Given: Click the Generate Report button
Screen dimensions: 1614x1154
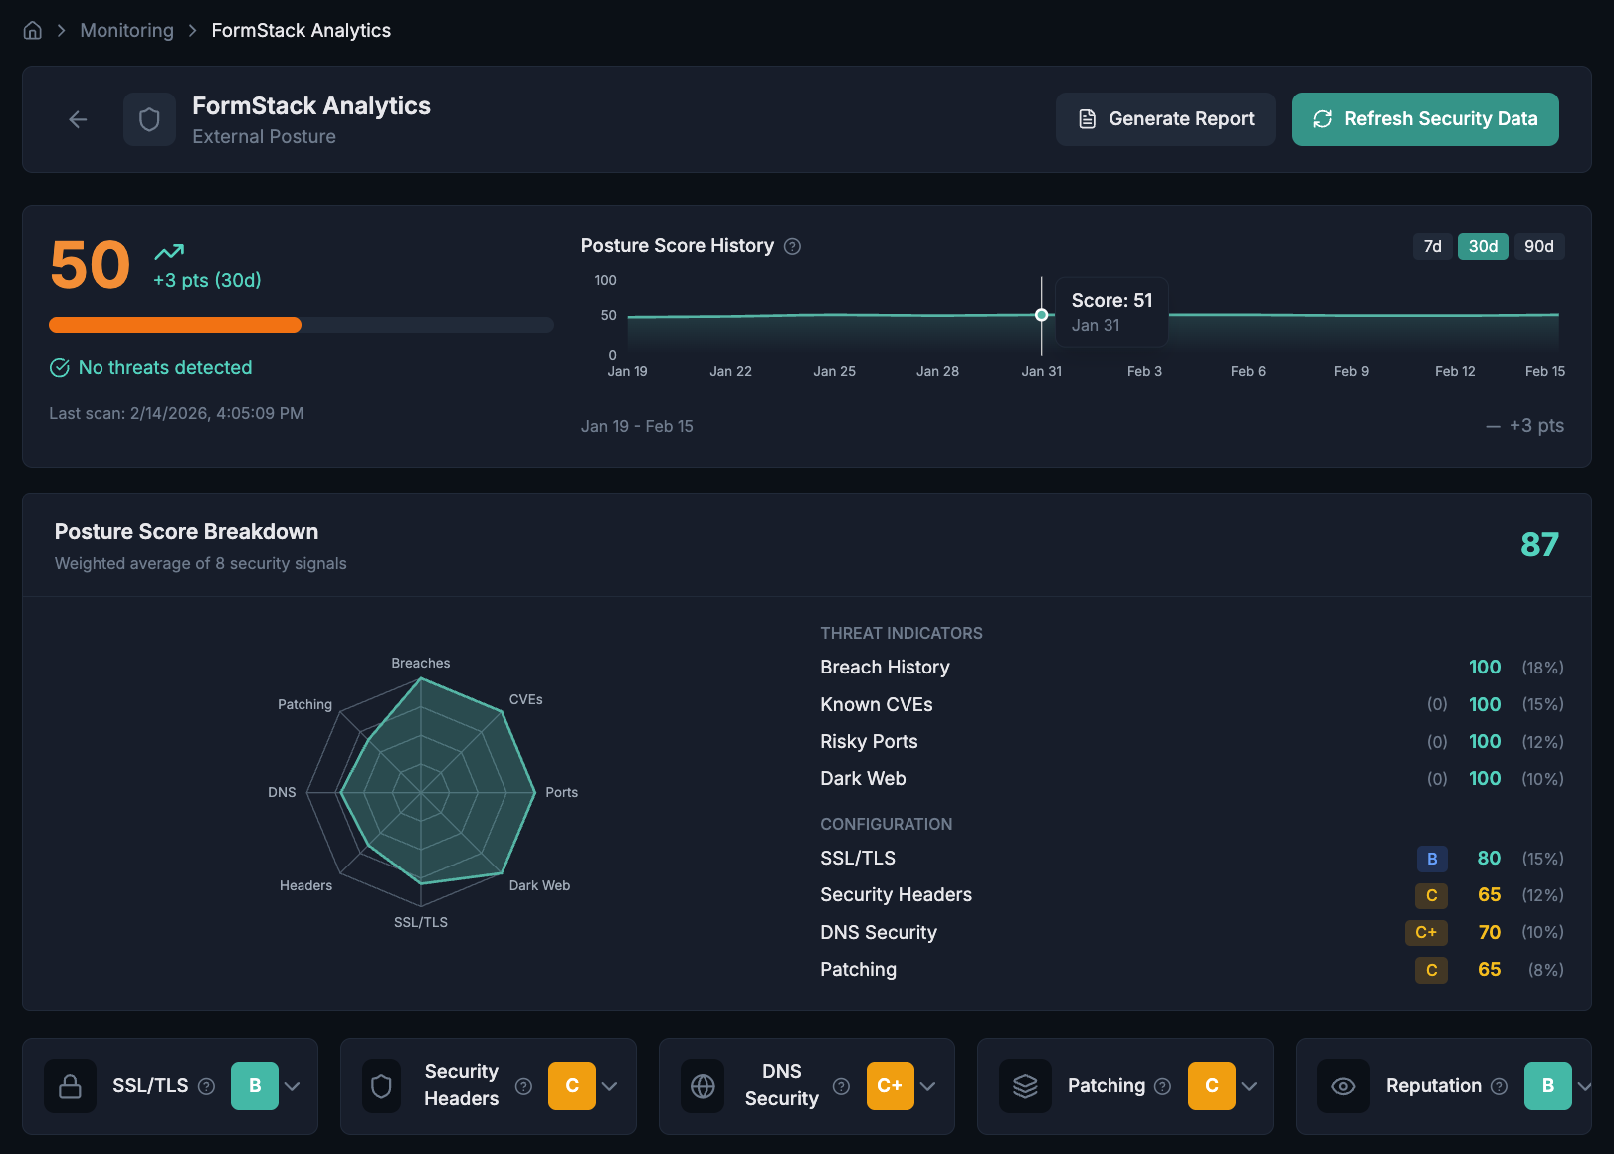Looking at the screenshot, I should 1165,119.
